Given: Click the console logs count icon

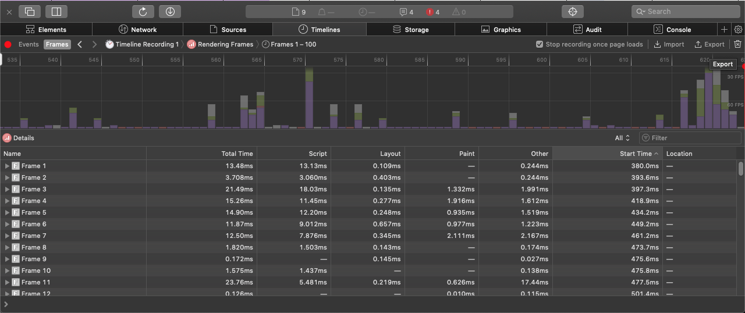Looking at the screenshot, I should click(406, 12).
